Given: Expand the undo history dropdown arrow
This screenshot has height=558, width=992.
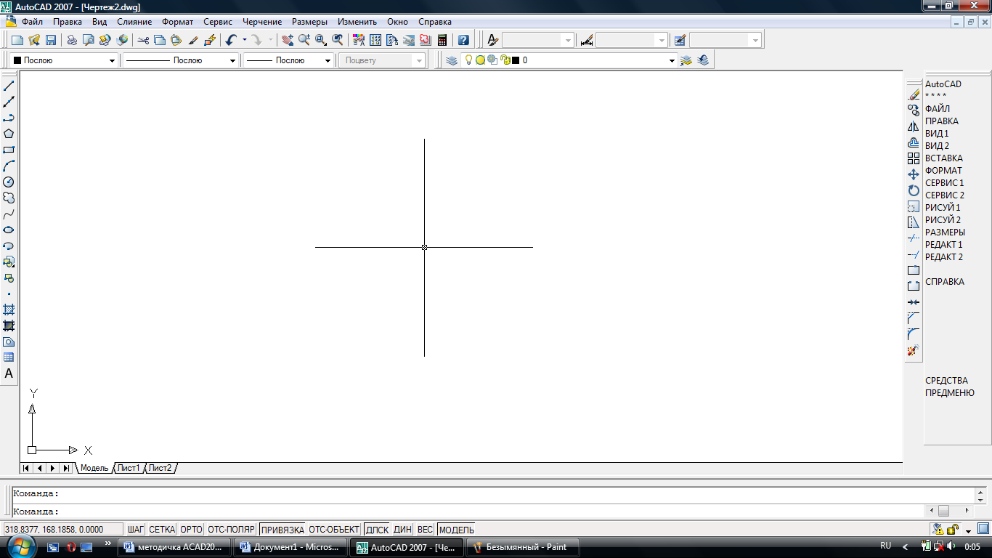Looking at the screenshot, I should point(245,40).
